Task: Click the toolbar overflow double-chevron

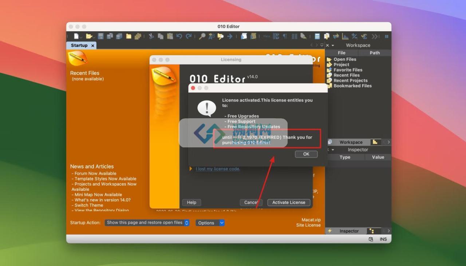Action: pos(375,36)
